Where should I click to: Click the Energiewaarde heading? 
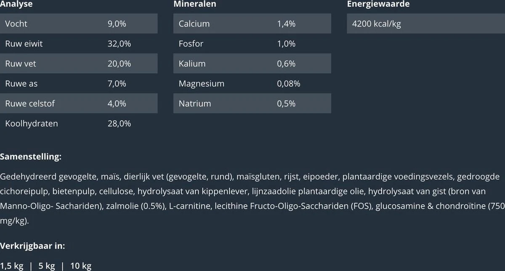[378, 4]
